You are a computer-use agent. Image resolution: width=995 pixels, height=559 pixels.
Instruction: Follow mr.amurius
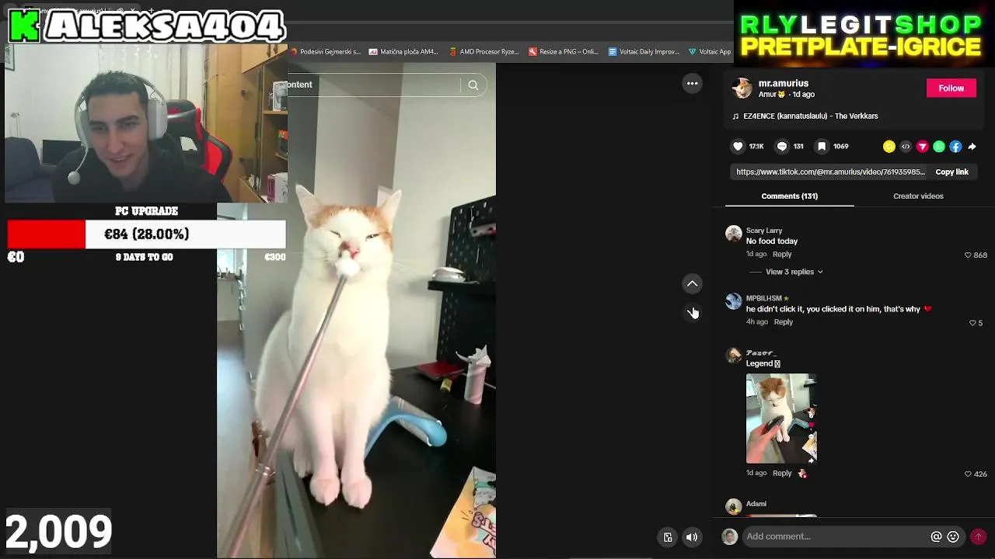click(951, 89)
